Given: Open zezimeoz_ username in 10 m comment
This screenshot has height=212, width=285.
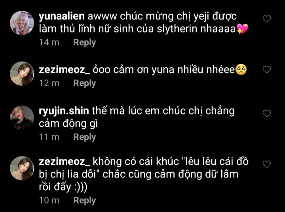Looking at the screenshot, I should [x=65, y=162].
